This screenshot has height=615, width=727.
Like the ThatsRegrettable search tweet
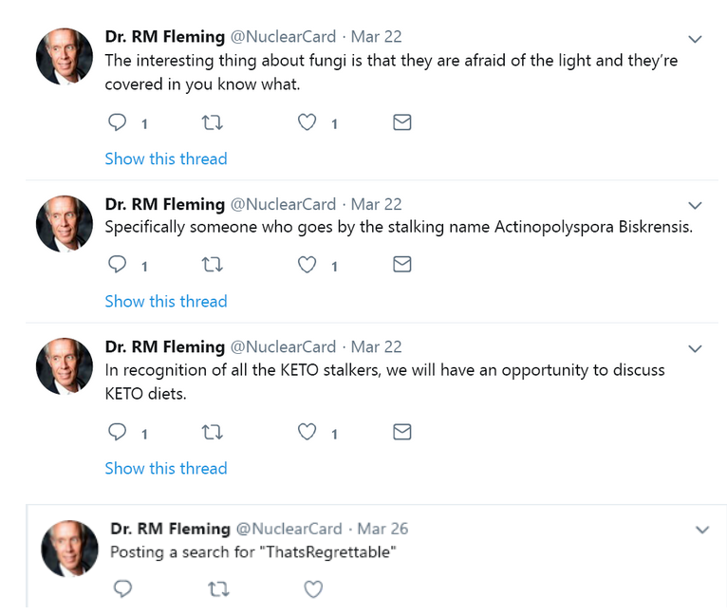click(x=313, y=589)
